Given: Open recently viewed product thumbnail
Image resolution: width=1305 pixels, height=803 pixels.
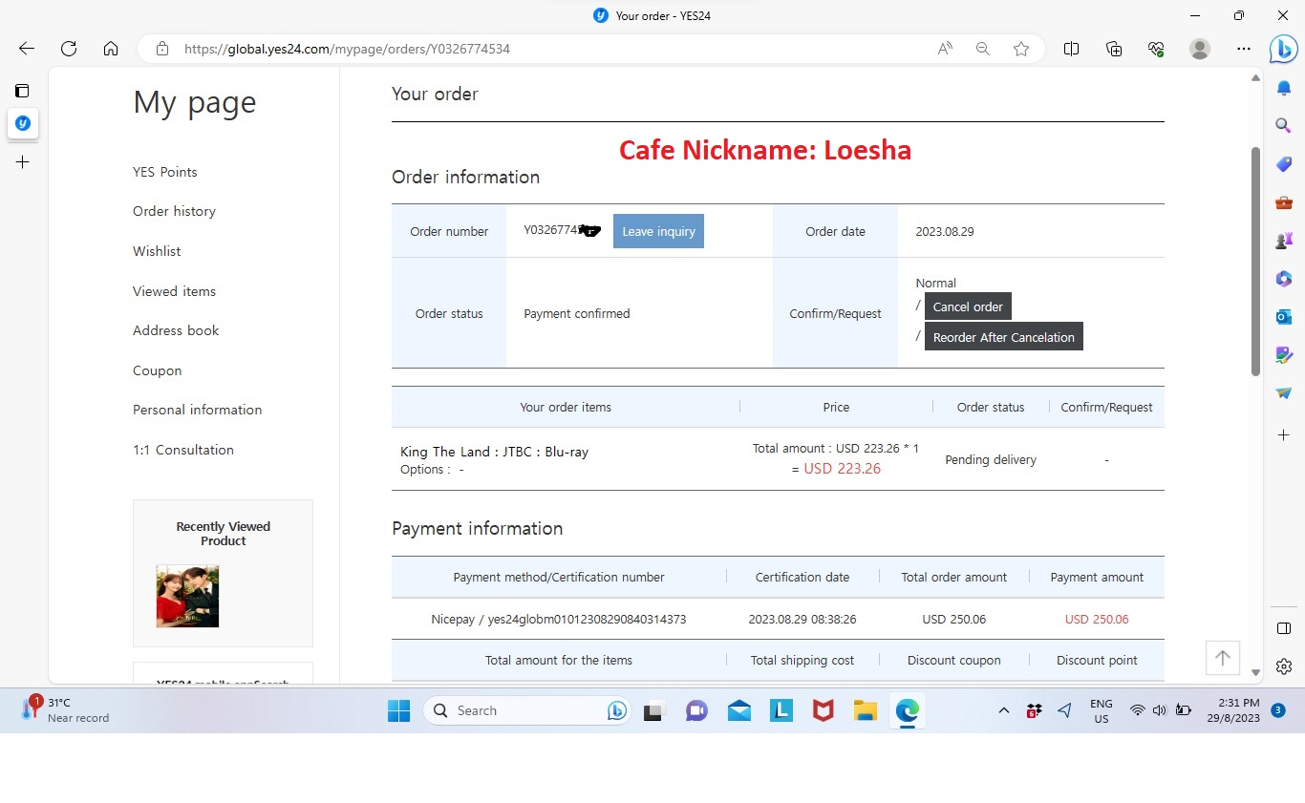Looking at the screenshot, I should click(187, 596).
